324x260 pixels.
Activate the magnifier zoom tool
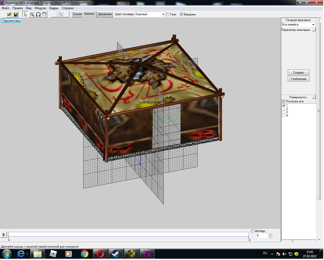pos(32,14)
